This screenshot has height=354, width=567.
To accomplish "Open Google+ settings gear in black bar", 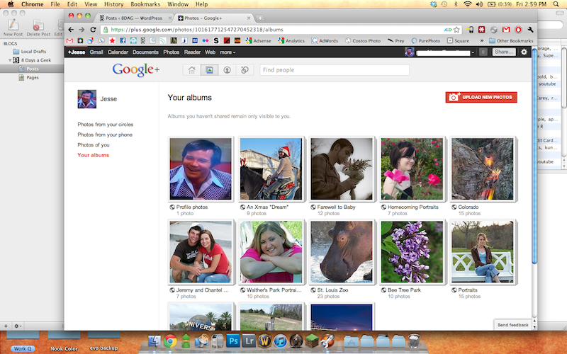I will coord(524,52).
